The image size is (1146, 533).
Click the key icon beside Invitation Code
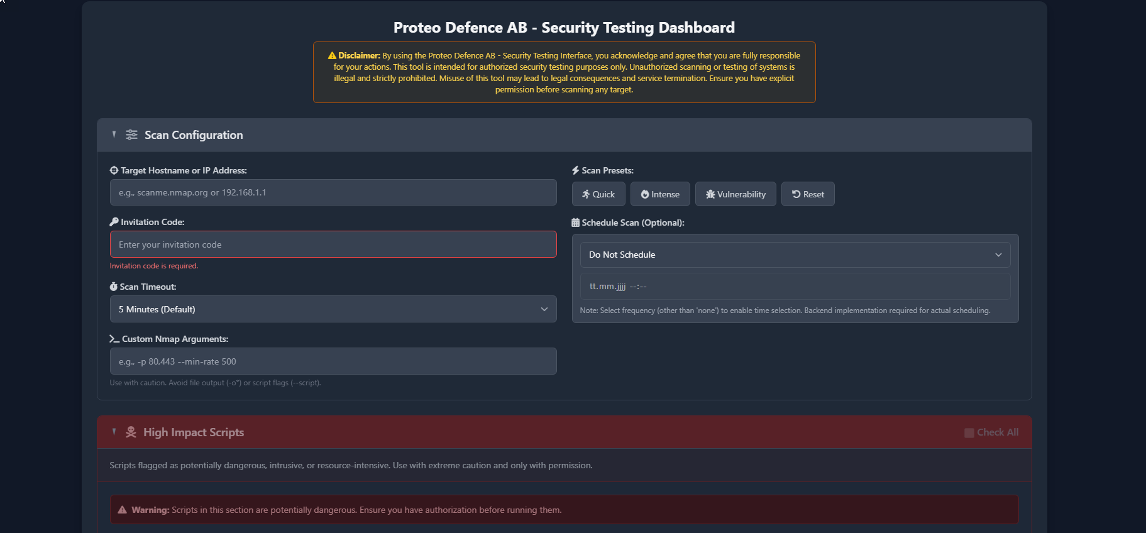[114, 222]
